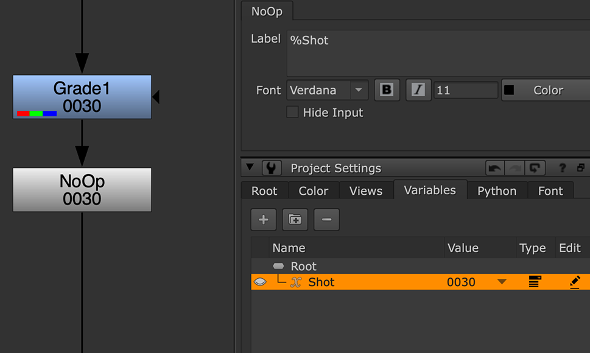Remove the selected variable with minus button
Screen dimensions: 590x353
pyautogui.click(x=326, y=220)
